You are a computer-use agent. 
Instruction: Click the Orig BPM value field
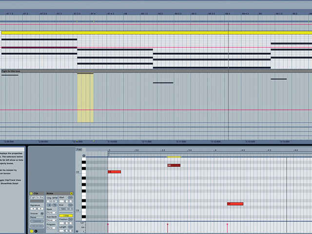click(x=52, y=201)
